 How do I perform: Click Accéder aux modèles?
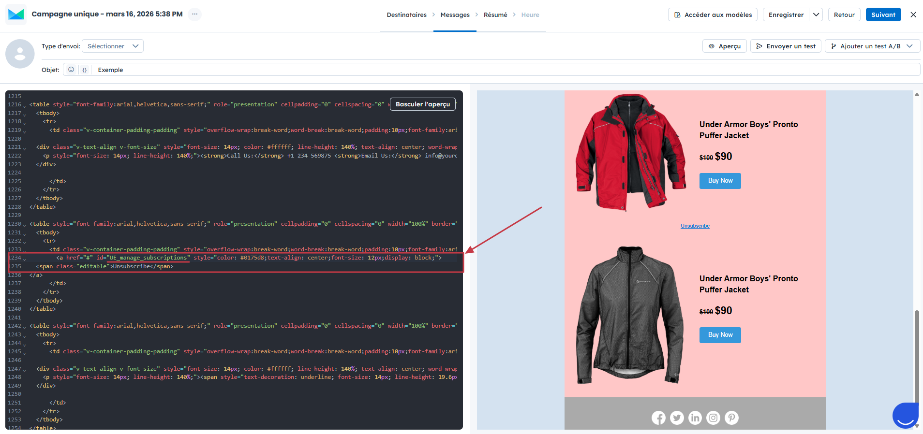[x=713, y=14]
